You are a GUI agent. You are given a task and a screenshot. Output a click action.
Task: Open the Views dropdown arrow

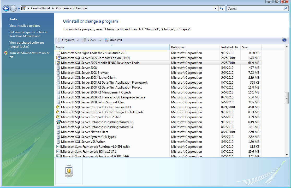tap(100, 40)
